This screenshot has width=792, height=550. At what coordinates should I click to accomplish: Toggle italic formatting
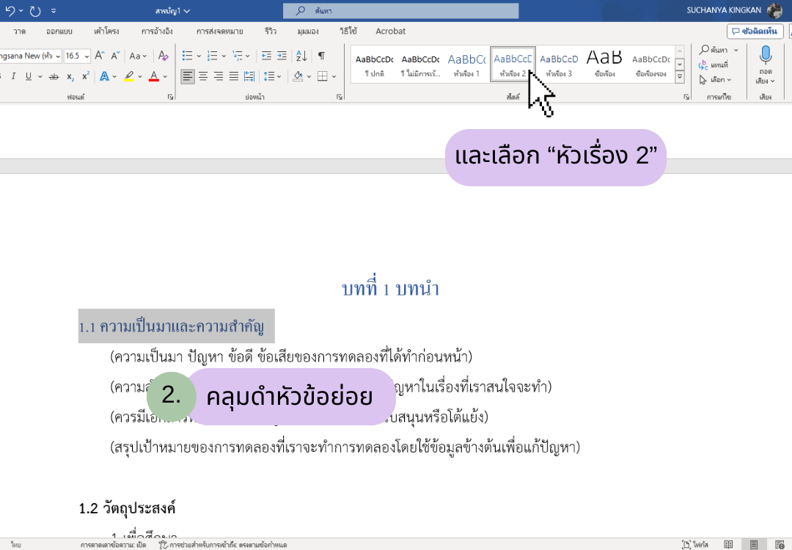pos(14,76)
